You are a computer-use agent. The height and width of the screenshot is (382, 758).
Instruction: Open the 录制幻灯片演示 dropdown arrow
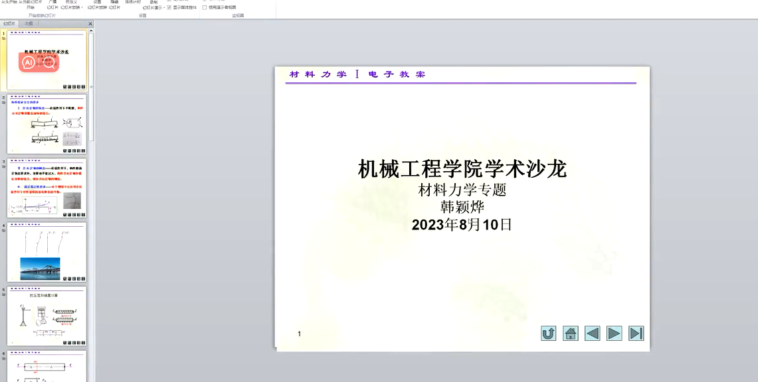(163, 8)
